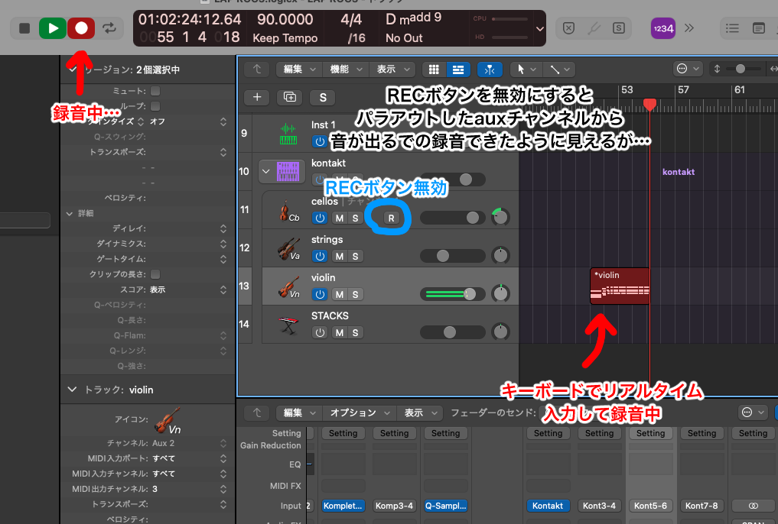Toggle the purple 1234 count-in button
The height and width of the screenshot is (524, 778).
pyautogui.click(x=663, y=29)
